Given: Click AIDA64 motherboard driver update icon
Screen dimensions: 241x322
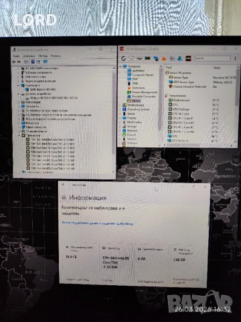Looking at the screenshot, I should [139, 58].
